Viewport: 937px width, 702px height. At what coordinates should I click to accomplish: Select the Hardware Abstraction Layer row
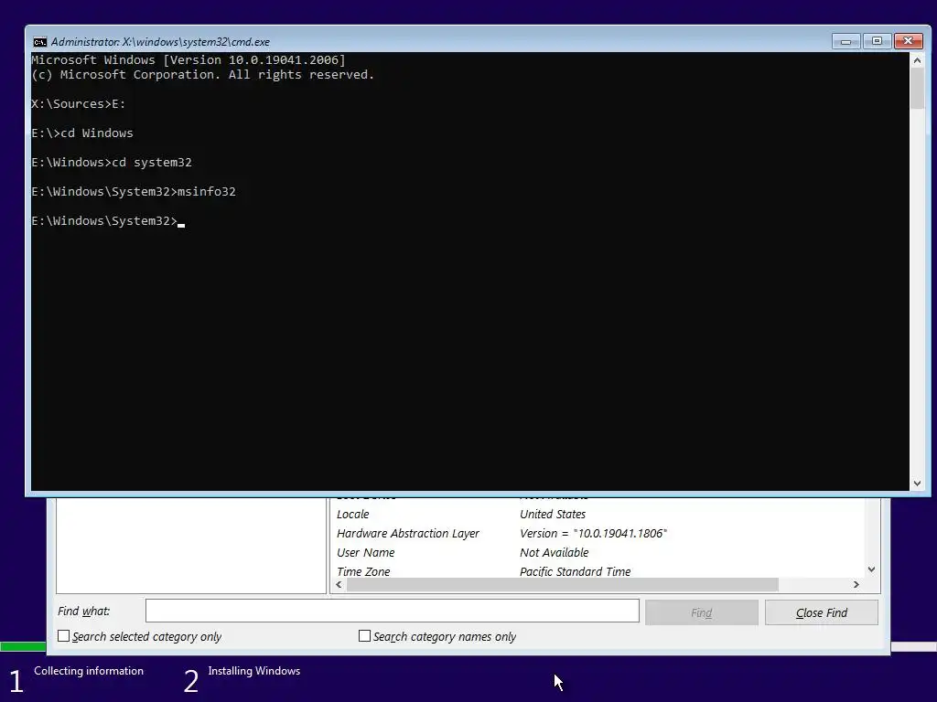(x=598, y=533)
